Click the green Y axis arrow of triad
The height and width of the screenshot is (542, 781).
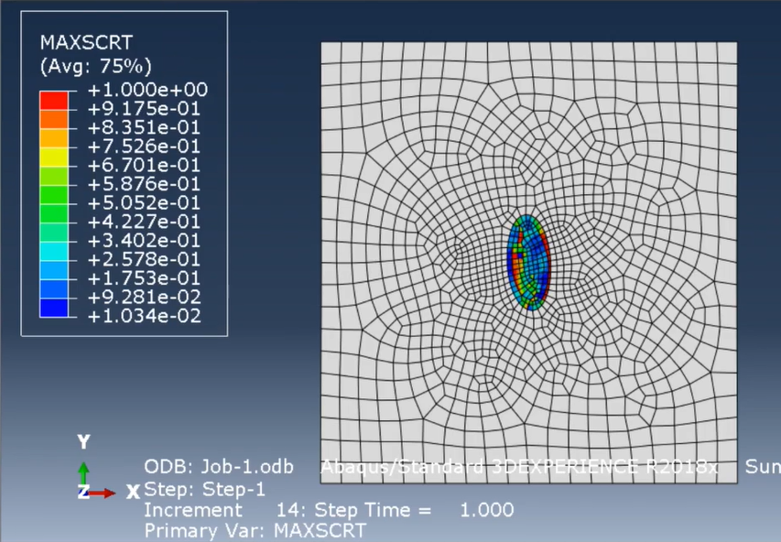coord(83,474)
